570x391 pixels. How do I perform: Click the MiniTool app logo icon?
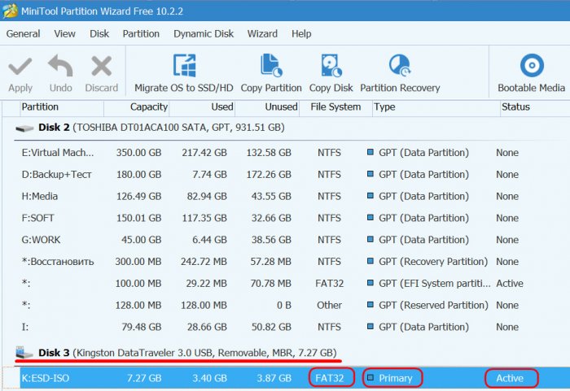(10, 11)
